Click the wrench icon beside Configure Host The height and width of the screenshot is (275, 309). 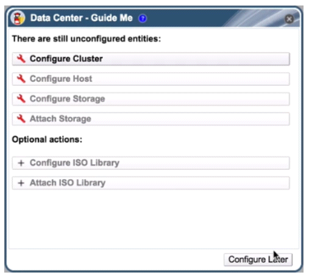click(x=21, y=79)
